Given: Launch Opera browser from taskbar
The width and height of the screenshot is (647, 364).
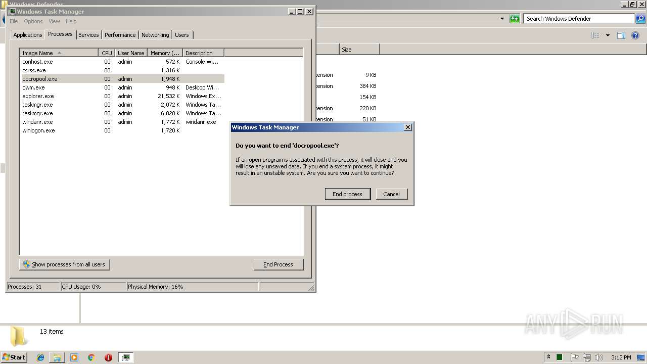Looking at the screenshot, I should [x=108, y=357].
